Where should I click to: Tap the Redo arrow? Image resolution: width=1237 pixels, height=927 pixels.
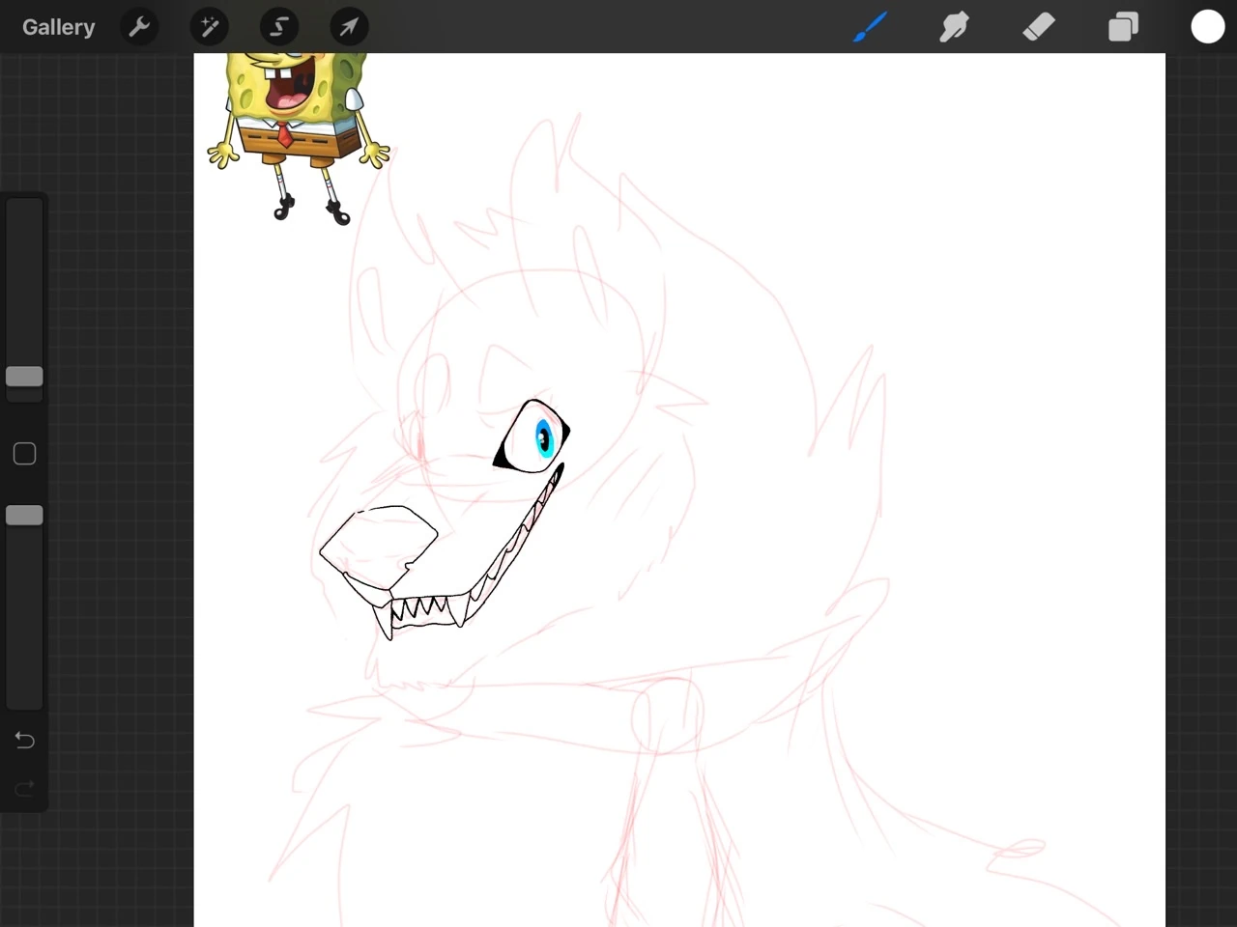click(24, 788)
